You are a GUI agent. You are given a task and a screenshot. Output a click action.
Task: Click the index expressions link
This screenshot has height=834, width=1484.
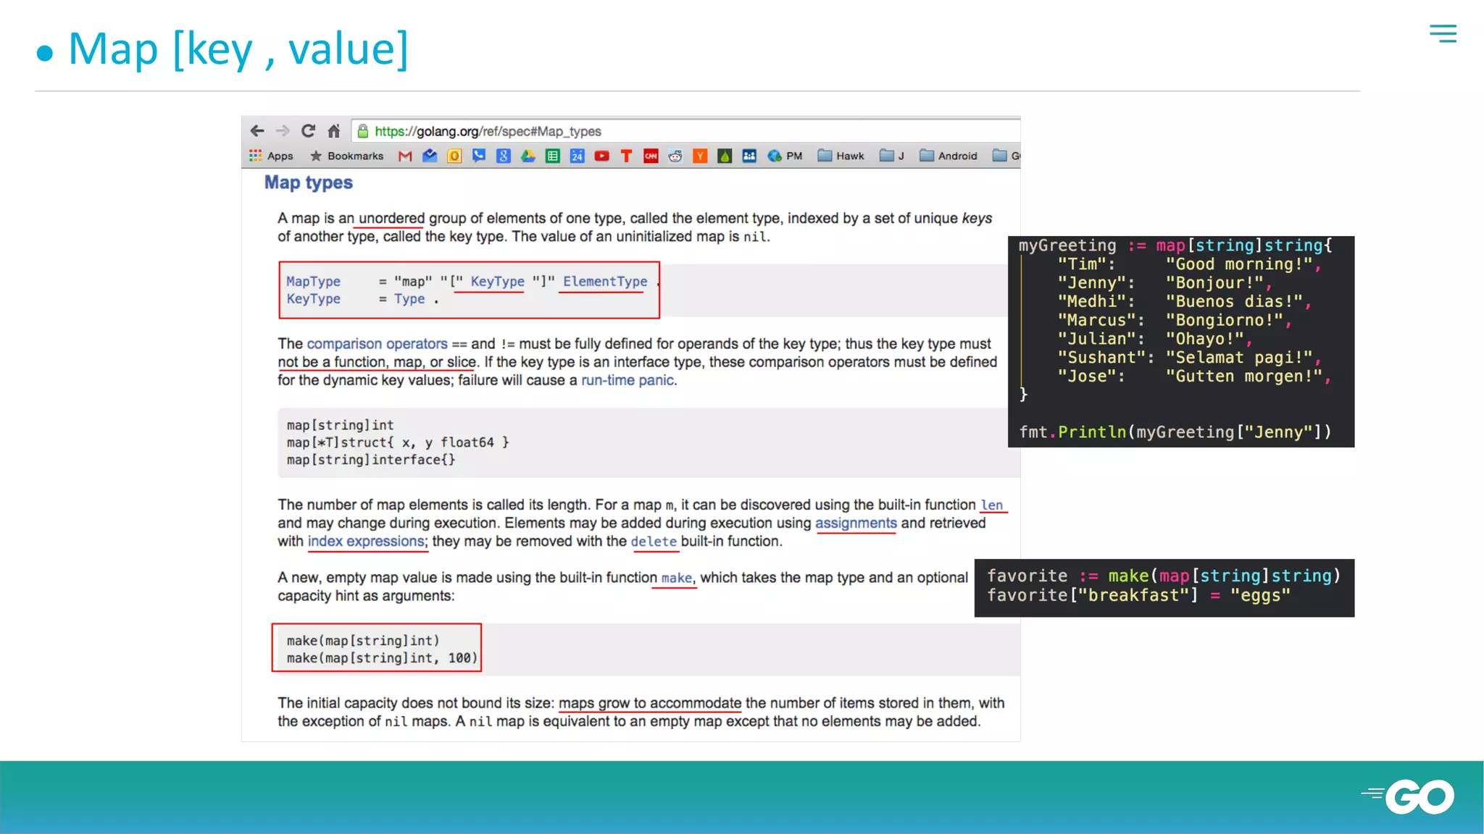pyautogui.click(x=366, y=542)
